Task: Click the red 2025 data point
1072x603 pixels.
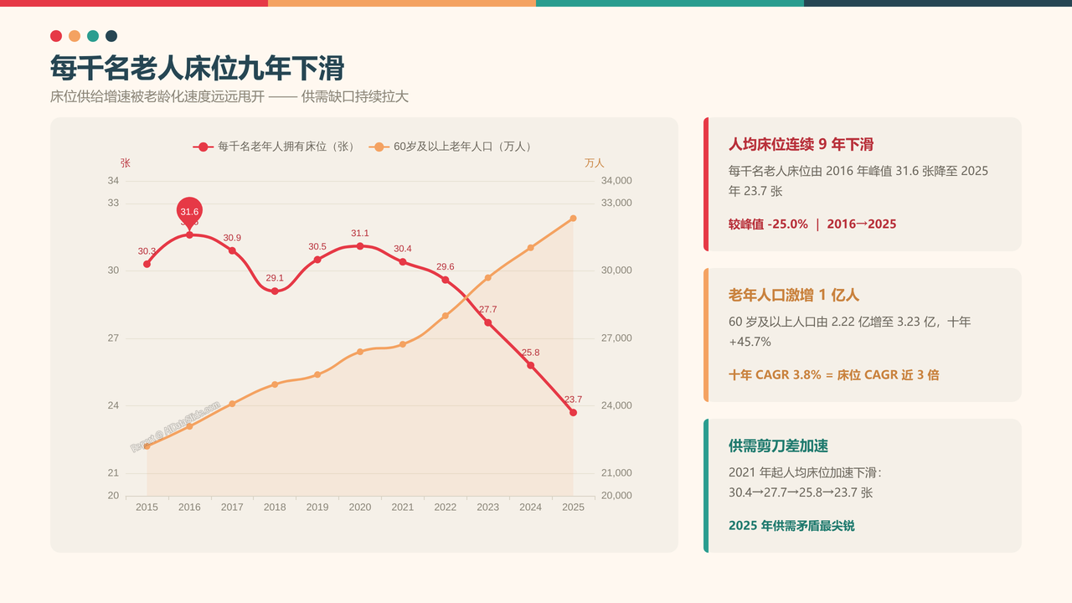Action: click(574, 412)
